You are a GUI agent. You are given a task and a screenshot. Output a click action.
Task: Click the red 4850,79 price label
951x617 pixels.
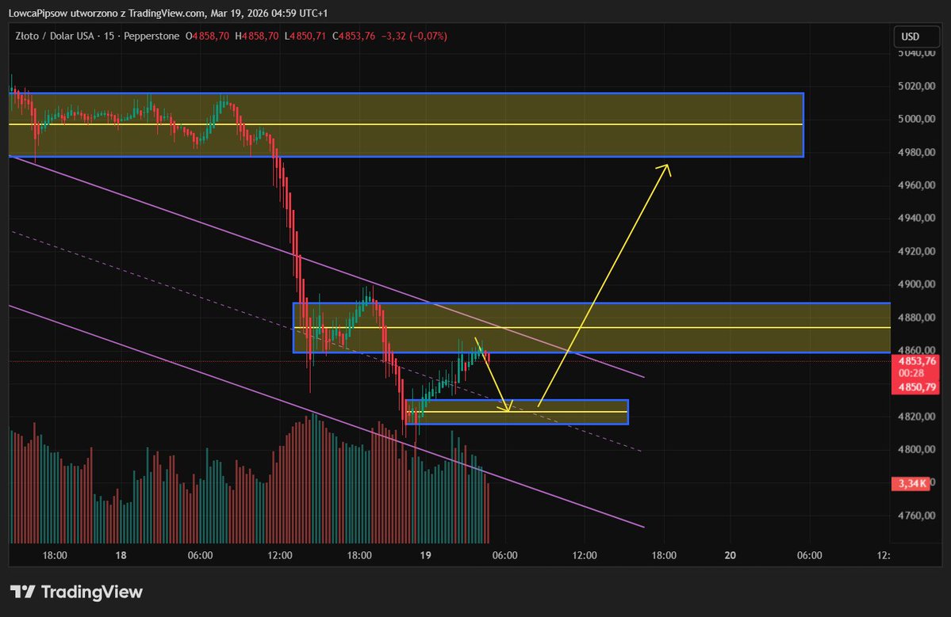[x=915, y=387]
